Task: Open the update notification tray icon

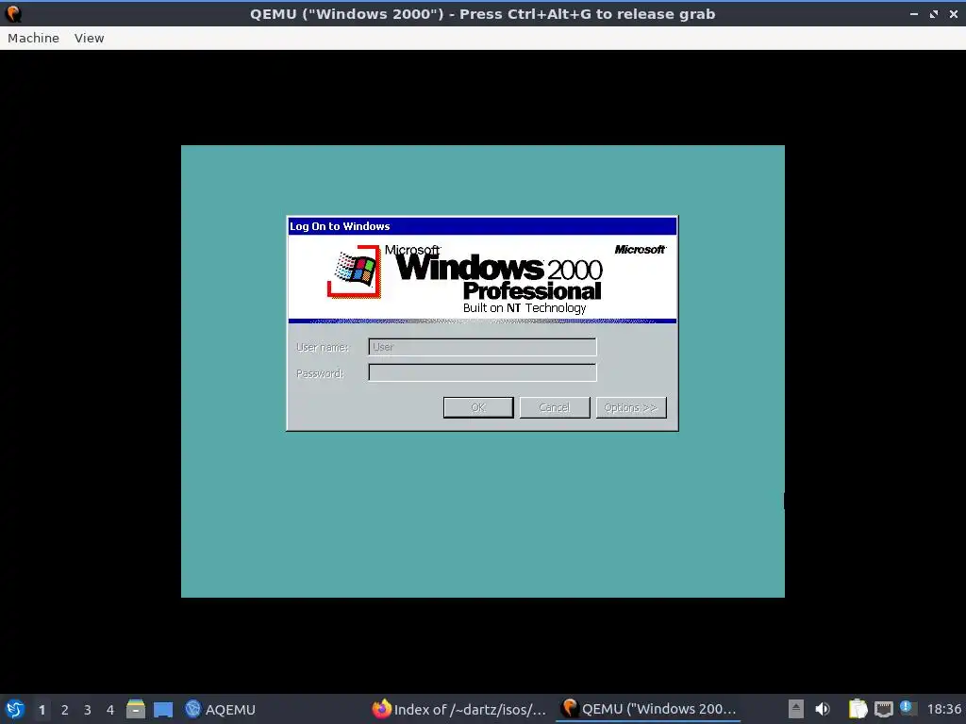Action: 907,708
